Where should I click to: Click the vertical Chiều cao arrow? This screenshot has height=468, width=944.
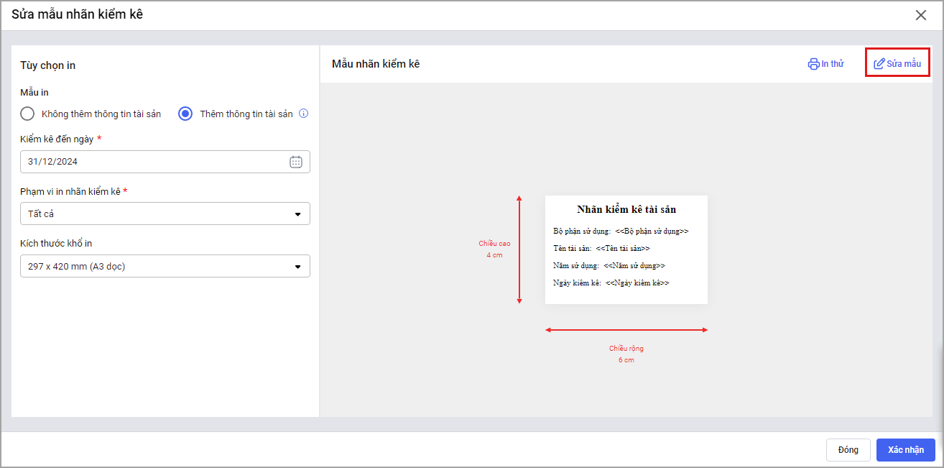click(x=519, y=249)
